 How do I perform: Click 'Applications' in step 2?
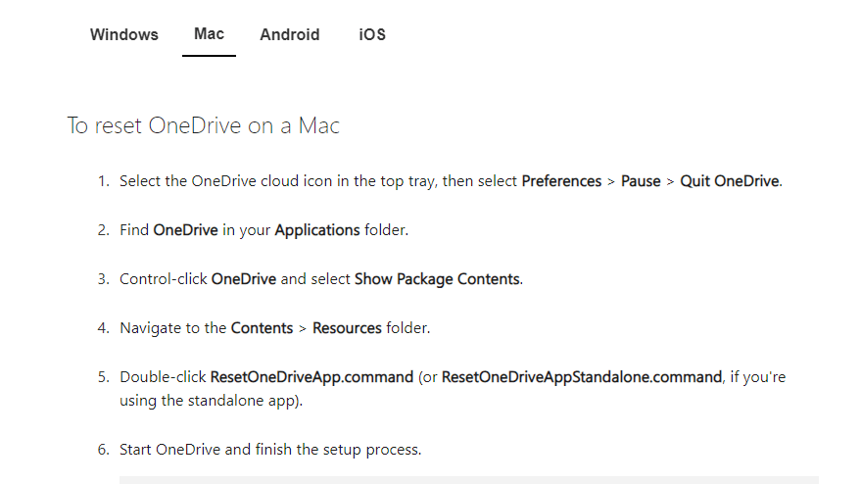coord(317,230)
